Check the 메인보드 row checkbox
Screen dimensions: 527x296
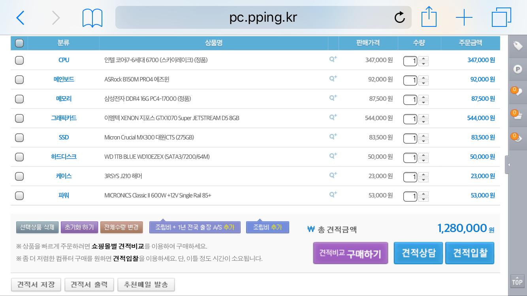point(19,80)
